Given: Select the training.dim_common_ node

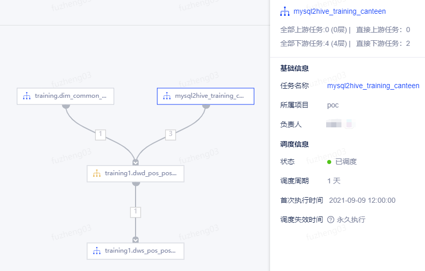Looking at the screenshot, I should click(65, 96).
